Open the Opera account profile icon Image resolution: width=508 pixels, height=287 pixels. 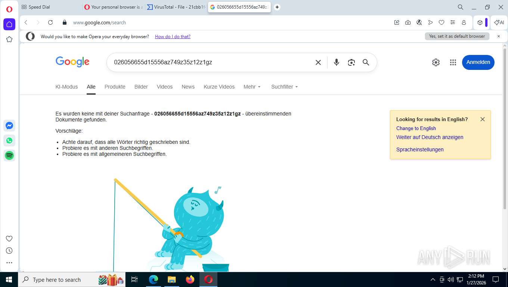point(464,22)
